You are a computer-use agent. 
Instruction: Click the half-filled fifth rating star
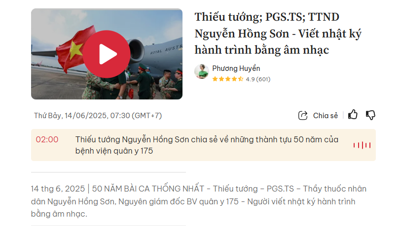(x=240, y=79)
